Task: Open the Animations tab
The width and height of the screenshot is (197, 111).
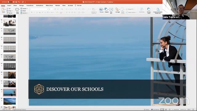Action: [40, 6]
